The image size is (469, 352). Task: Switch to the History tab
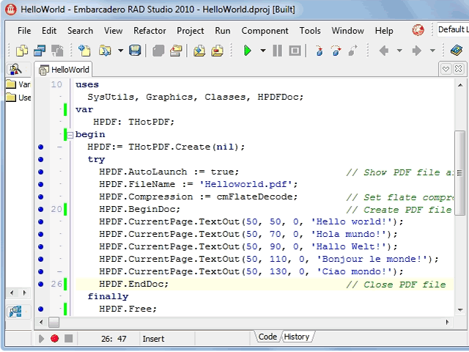[x=297, y=337]
